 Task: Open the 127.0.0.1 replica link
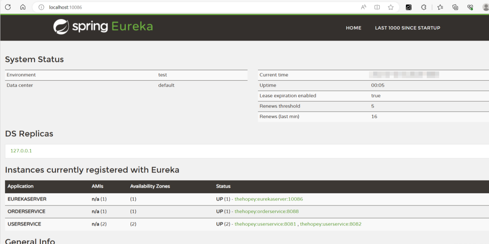coord(21,151)
